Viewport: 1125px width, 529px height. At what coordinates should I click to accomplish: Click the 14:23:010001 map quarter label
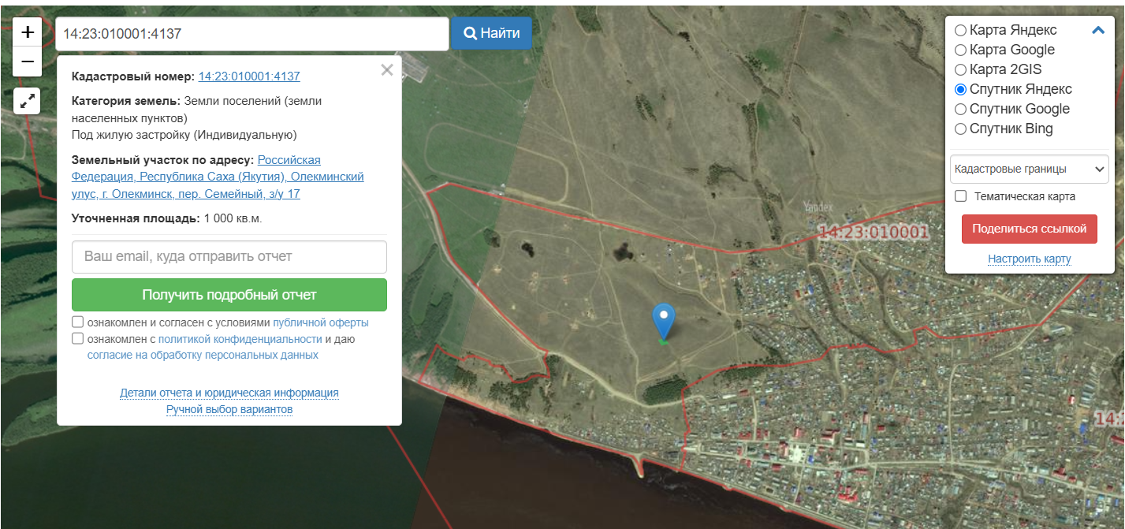pos(874,233)
